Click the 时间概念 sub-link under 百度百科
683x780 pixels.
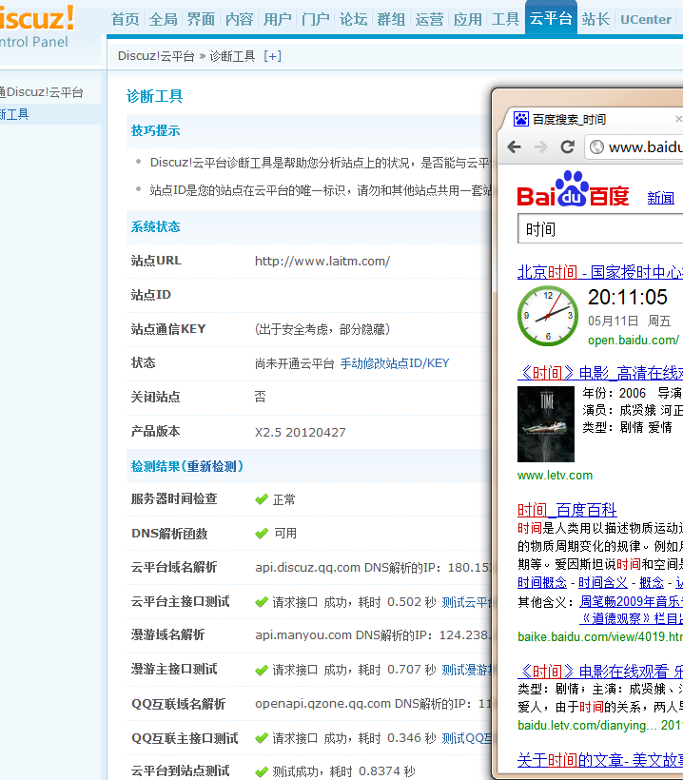click(541, 582)
